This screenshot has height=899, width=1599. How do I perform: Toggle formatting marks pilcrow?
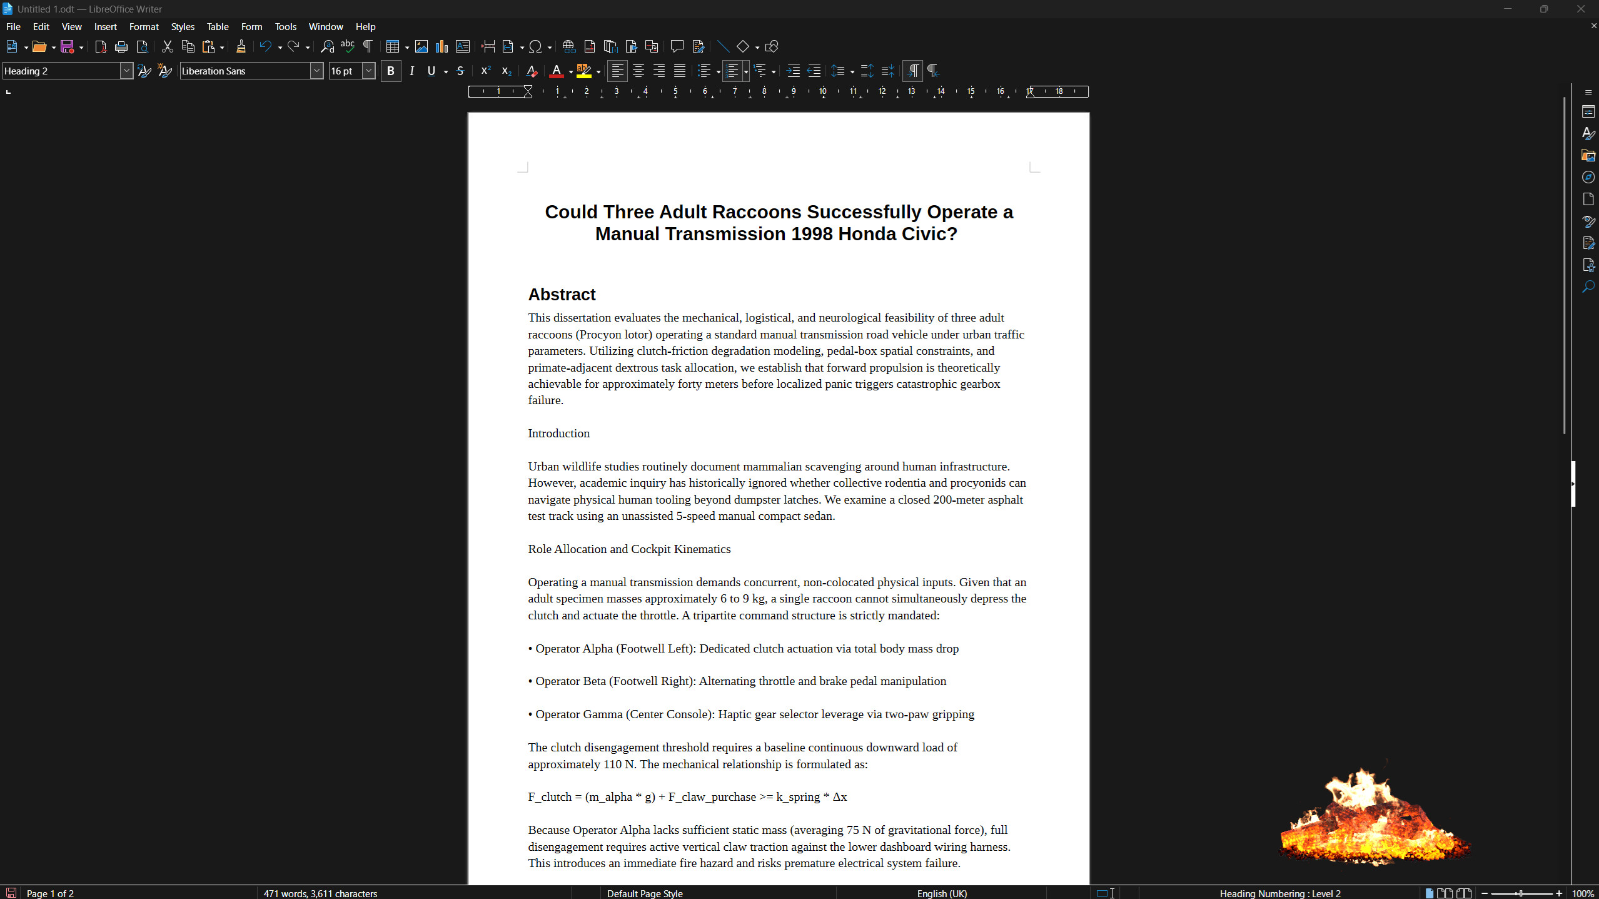[x=368, y=46]
